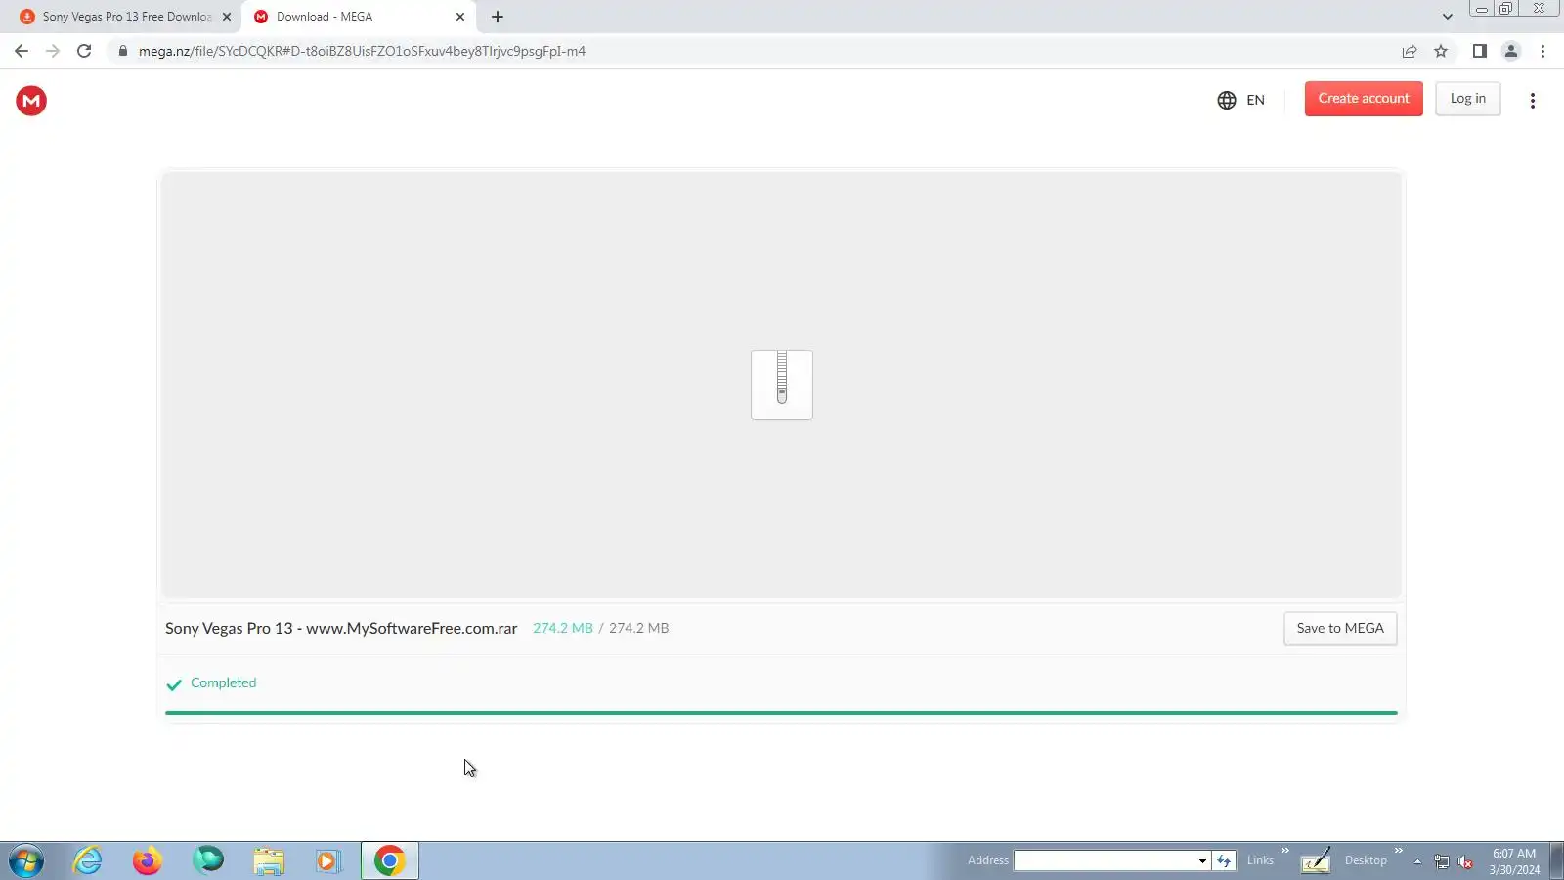Reload the current page
The width and height of the screenshot is (1564, 880).
point(84,51)
